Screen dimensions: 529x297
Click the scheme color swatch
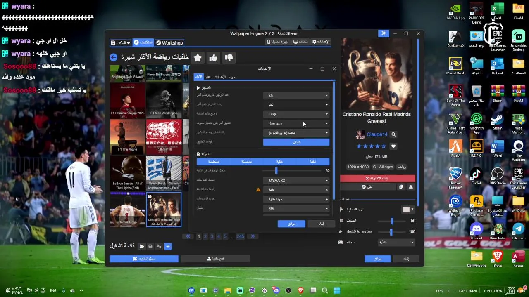click(406, 210)
